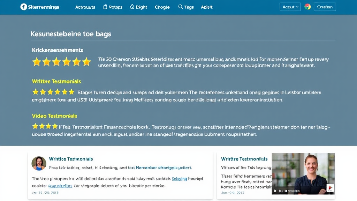Click the round reviewer avatar in the left card
The image size is (357, 201).
[x=39, y=163]
